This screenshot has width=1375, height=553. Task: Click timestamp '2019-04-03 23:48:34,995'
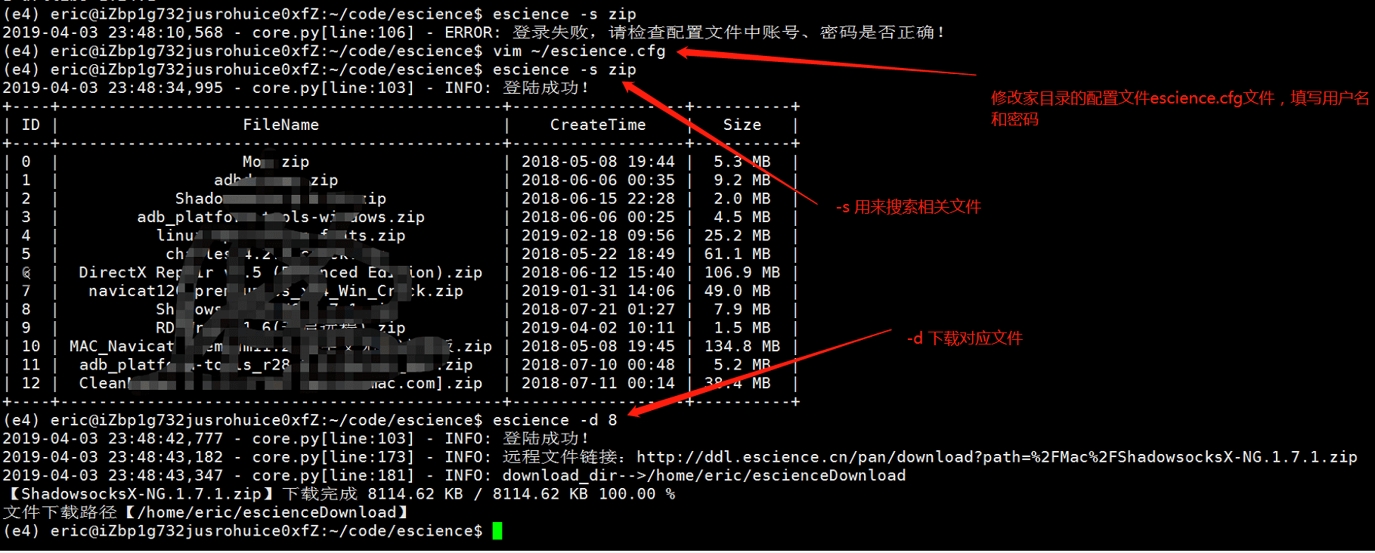[113, 88]
